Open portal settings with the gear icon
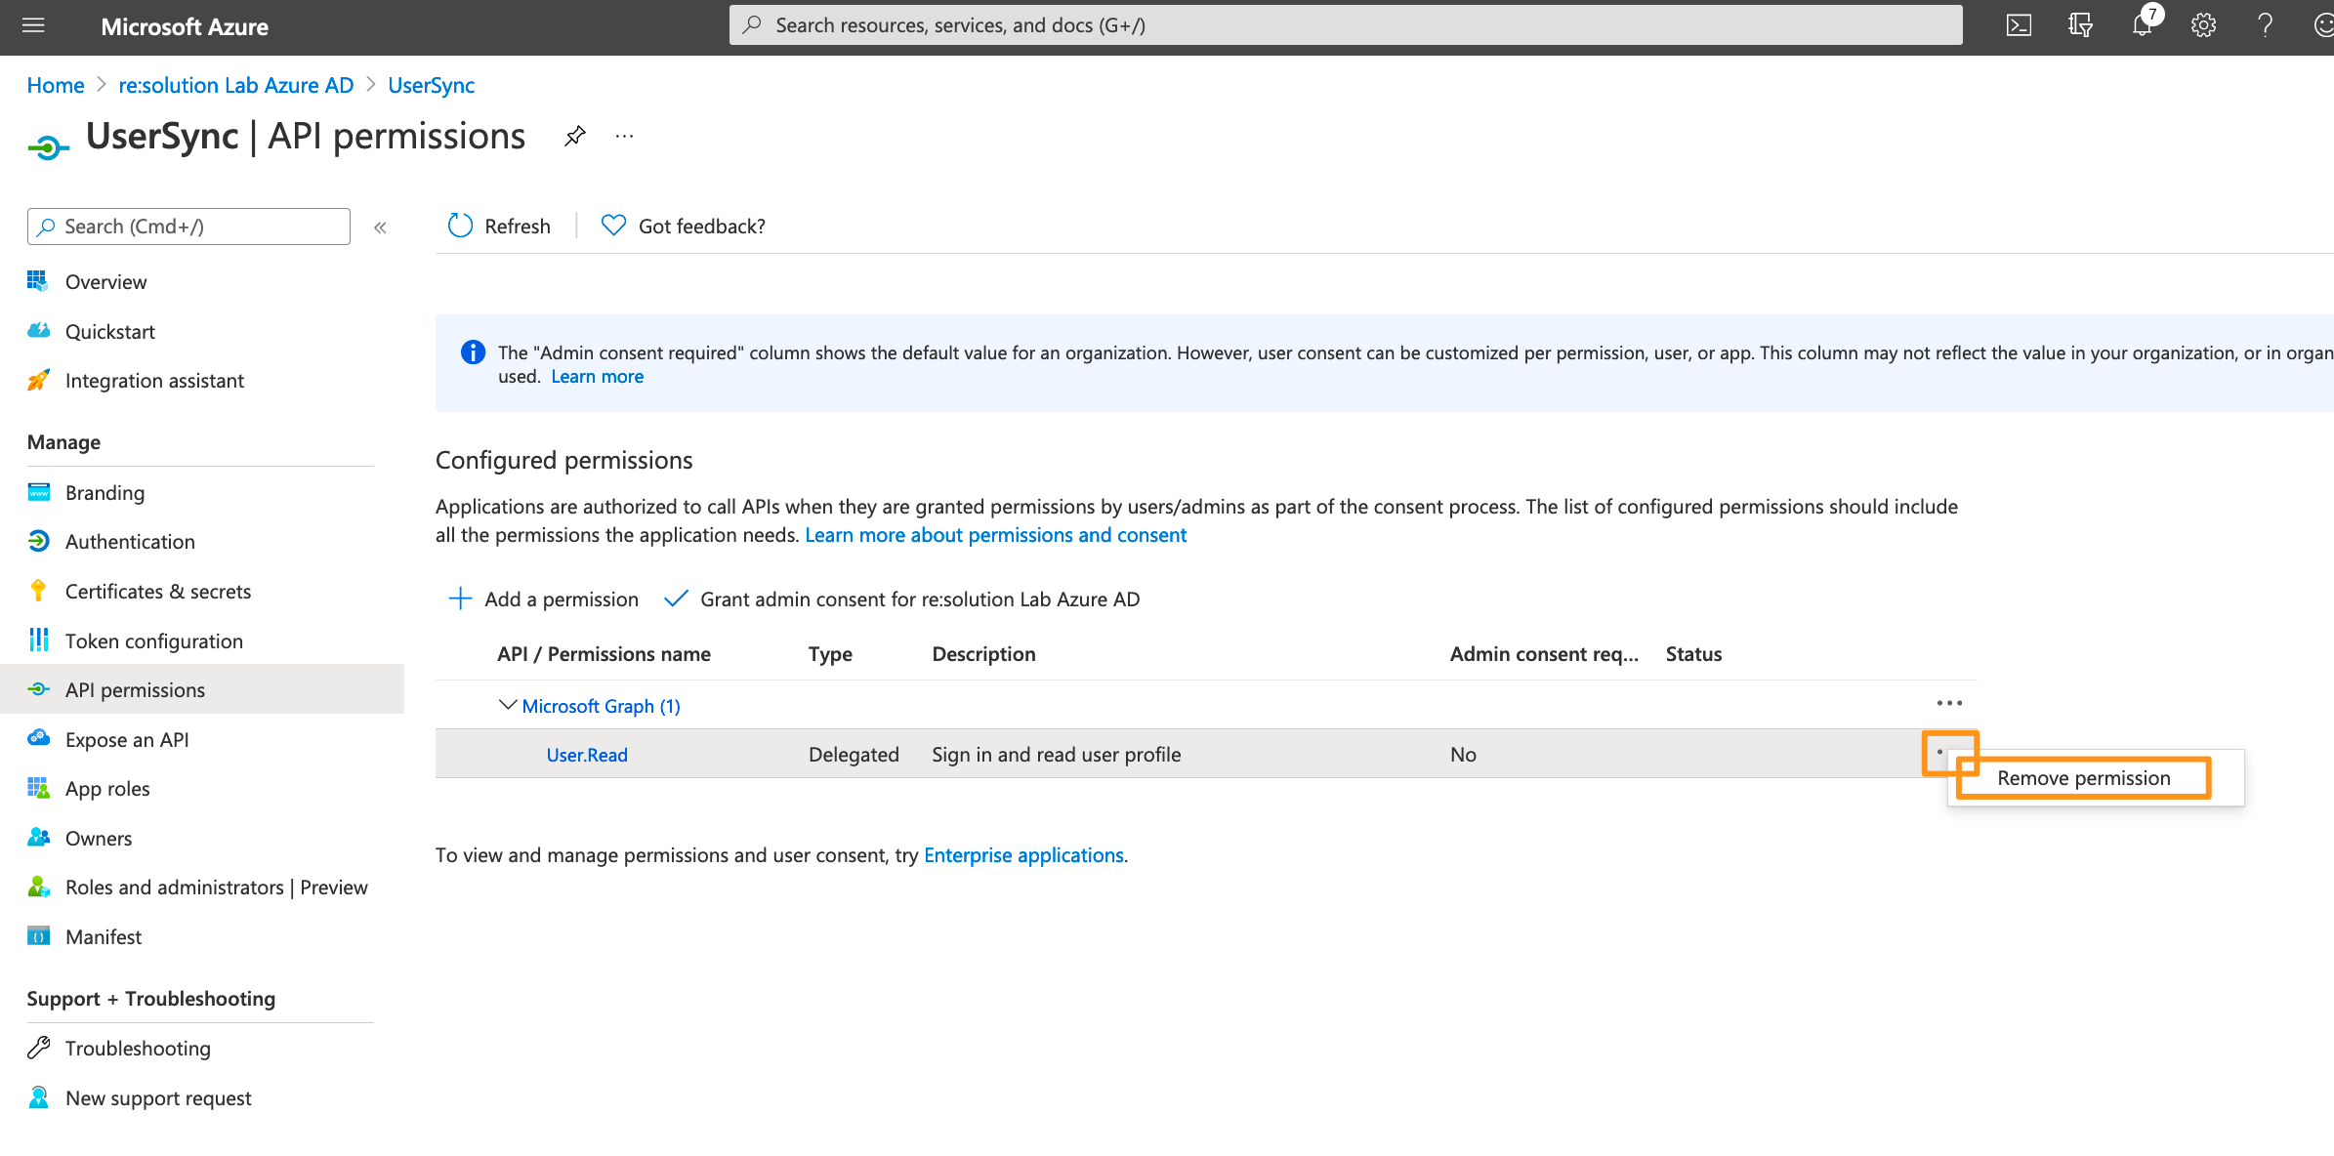Image resolution: width=2334 pixels, height=1156 pixels. click(2203, 25)
